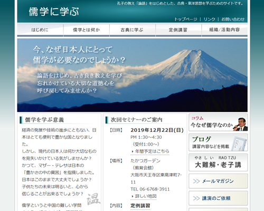Click the seminar date 2019年12月22日(日)
Viewport: 264px width, 211px height.
point(157,130)
